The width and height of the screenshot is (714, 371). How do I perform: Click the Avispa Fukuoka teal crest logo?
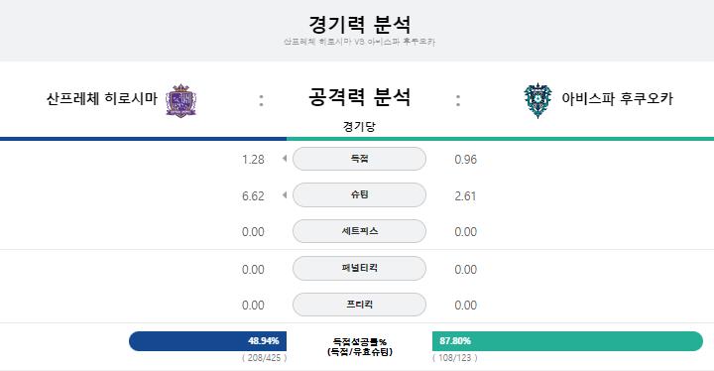click(537, 100)
